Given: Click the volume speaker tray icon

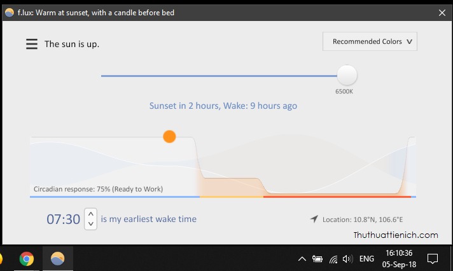Looking at the screenshot, I should pos(347,259).
